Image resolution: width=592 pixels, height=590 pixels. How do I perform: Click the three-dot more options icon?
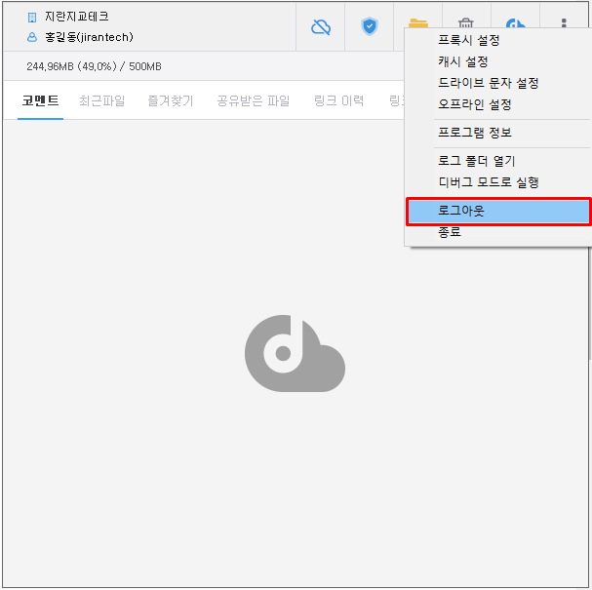[564, 23]
